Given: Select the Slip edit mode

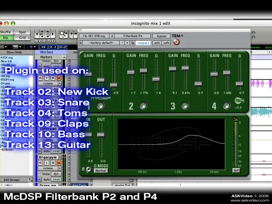Looking at the screenshot, I should tap(6, 38).
